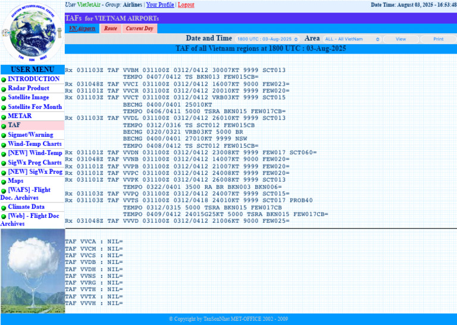Viewport: 457px width, 325px height.
Task: Click the Logout link
Action: (186, 5)
